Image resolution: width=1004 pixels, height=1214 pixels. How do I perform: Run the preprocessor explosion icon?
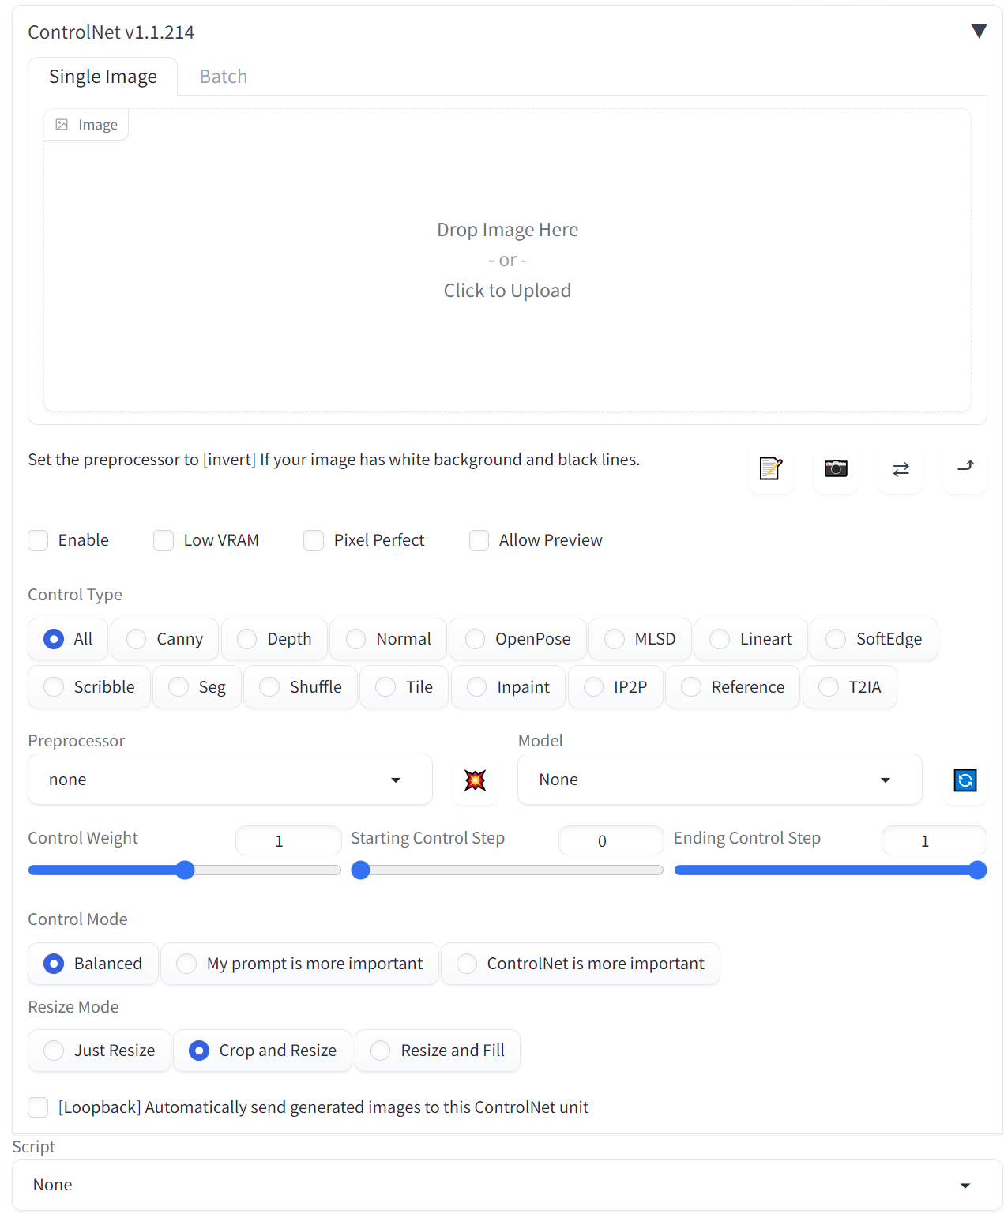[x=475, y=780]
